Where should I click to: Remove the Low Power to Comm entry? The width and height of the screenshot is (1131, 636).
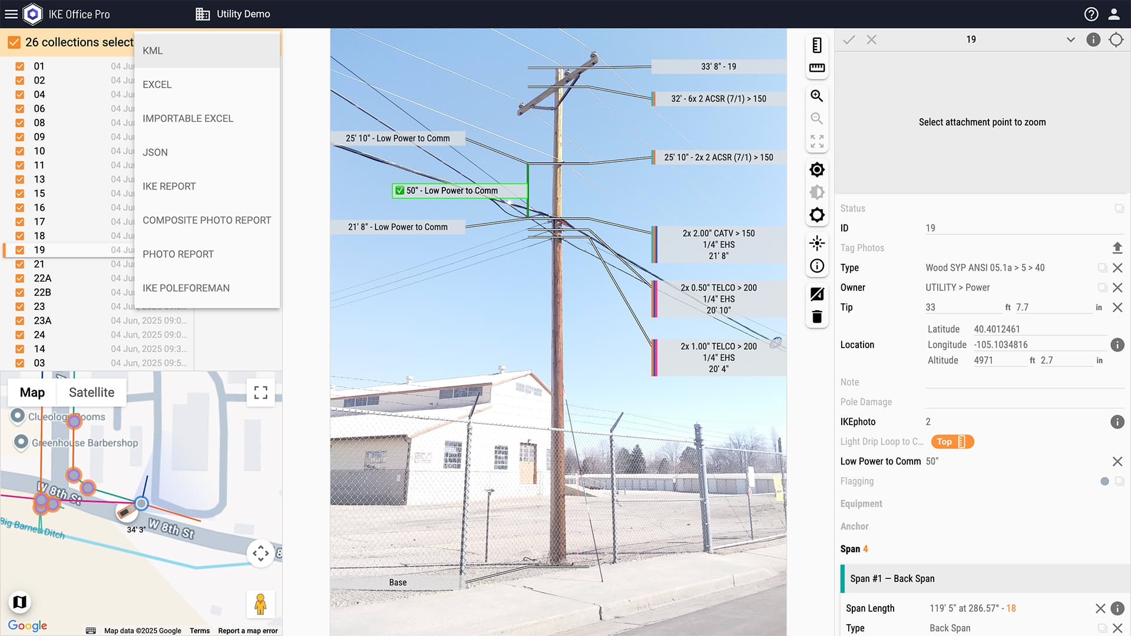[1117, 462]
